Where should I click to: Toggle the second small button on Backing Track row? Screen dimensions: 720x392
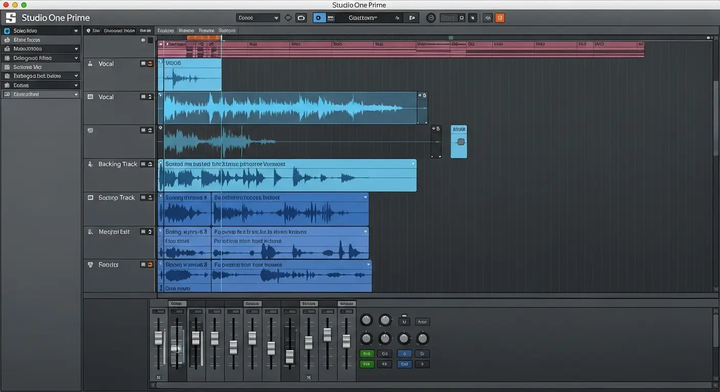[150, 164]
